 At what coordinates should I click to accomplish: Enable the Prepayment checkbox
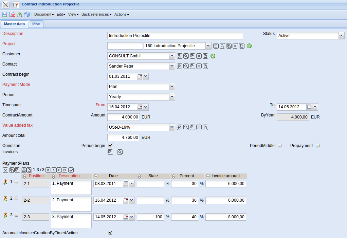click(x=318, y=145)
